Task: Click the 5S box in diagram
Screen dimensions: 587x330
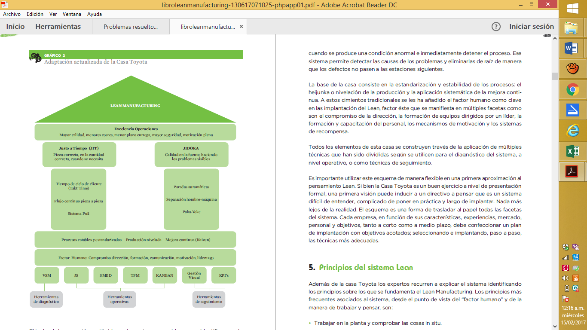Action: [x=76, y=275]
